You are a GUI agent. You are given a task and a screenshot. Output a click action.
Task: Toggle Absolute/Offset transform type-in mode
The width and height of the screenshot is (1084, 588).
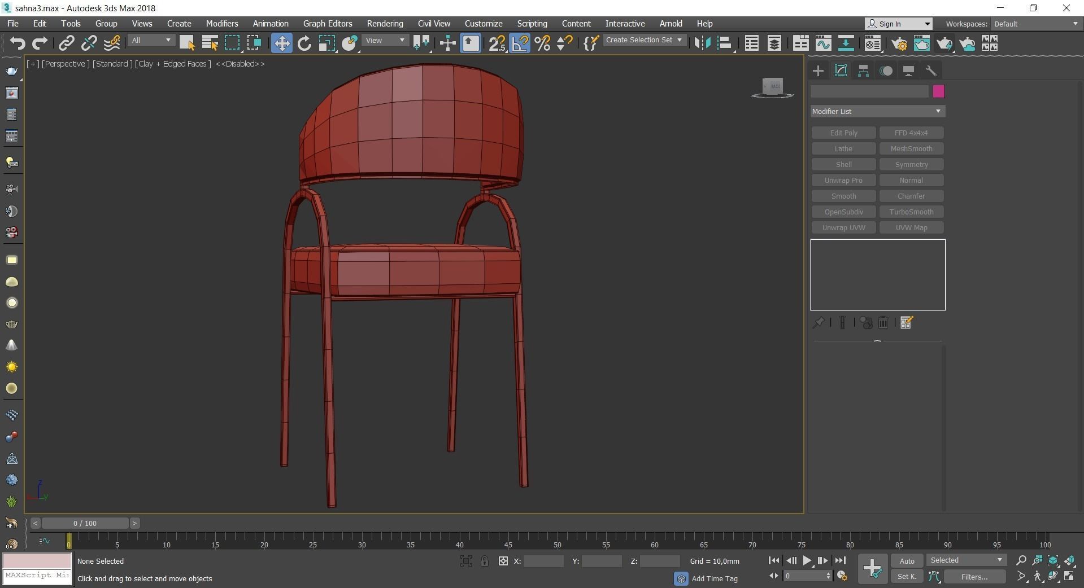503,561
